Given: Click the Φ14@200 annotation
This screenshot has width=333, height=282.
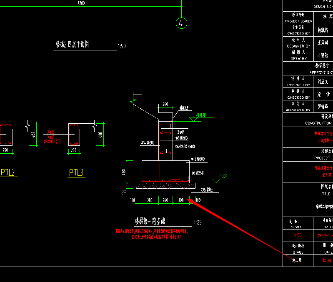Looking at the screenshot, I should [148, 143].
